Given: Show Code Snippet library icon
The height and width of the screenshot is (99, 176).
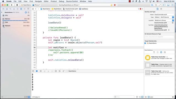Looking at the screenshot, I should 158,52.
